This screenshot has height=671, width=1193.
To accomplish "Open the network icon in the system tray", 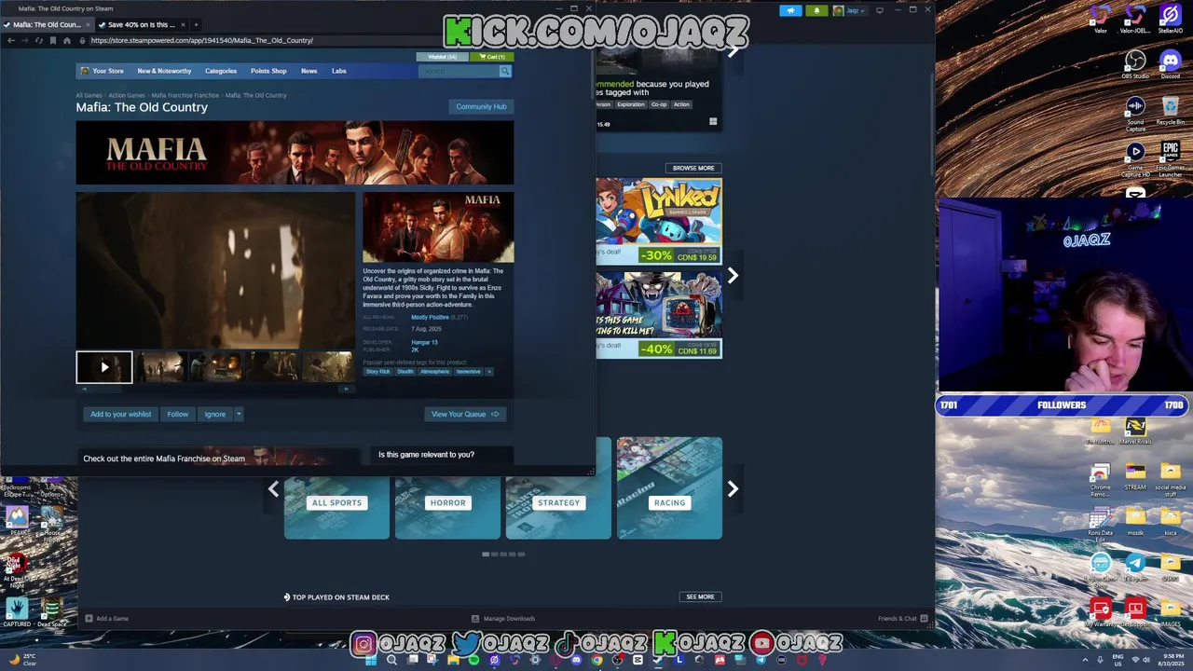I will tap(1134, 660).
